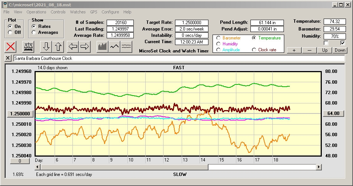Click the Humidity 70% field

click(x=334, y=36)
